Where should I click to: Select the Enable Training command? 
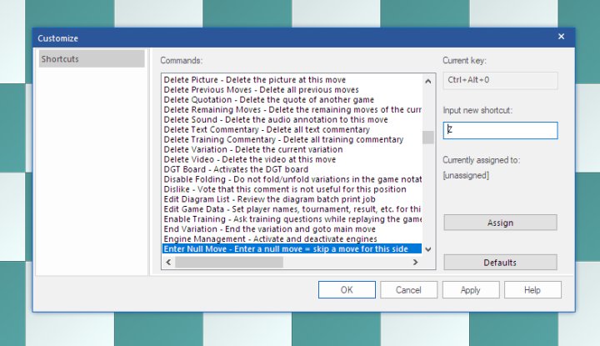(x=292, y=219)
